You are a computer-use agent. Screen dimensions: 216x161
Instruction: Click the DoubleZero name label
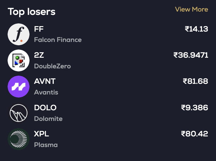click(52, 66)
